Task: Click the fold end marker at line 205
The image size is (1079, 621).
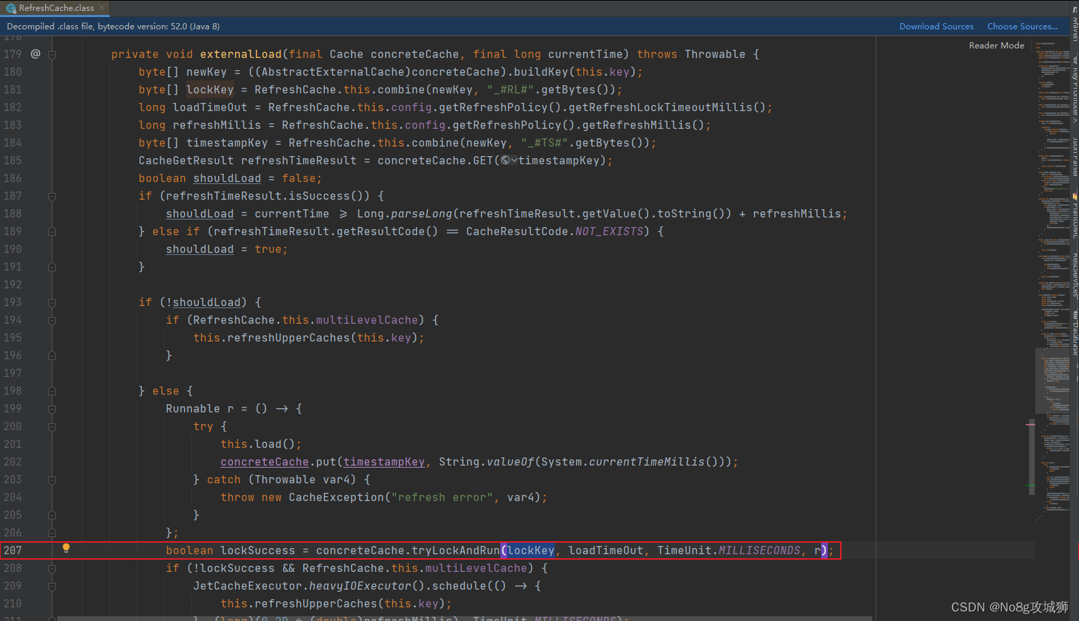Action: 52,515
